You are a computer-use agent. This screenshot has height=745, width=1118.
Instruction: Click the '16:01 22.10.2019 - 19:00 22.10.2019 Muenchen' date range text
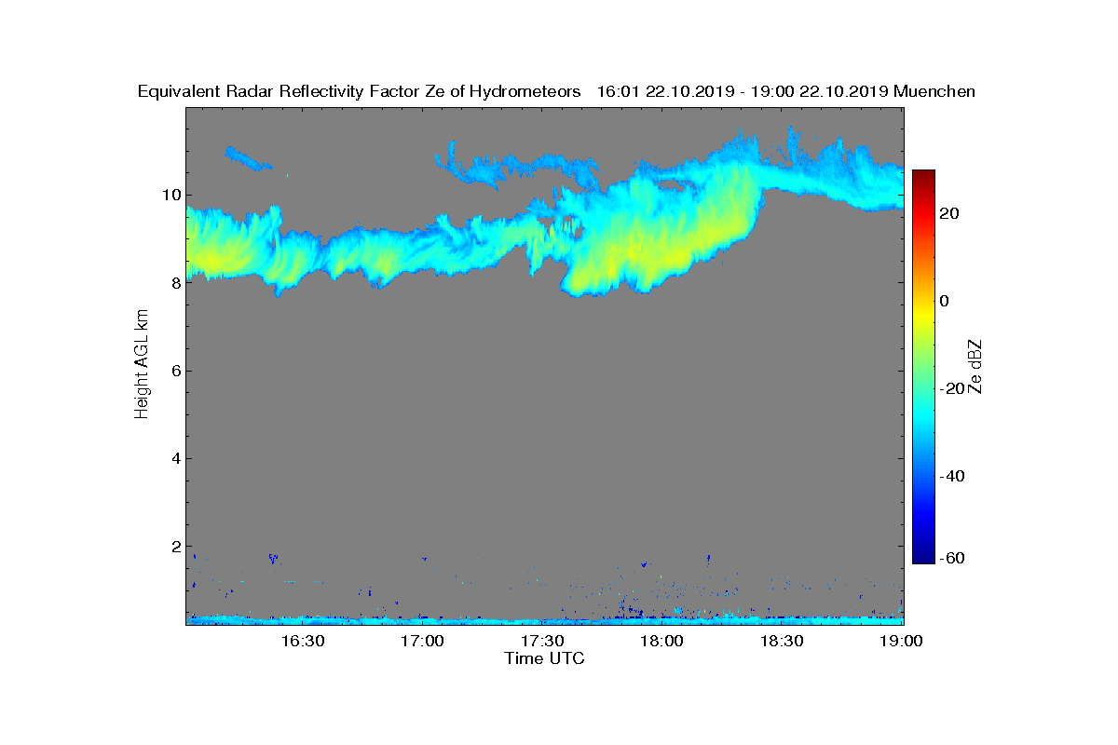(785, 91)
